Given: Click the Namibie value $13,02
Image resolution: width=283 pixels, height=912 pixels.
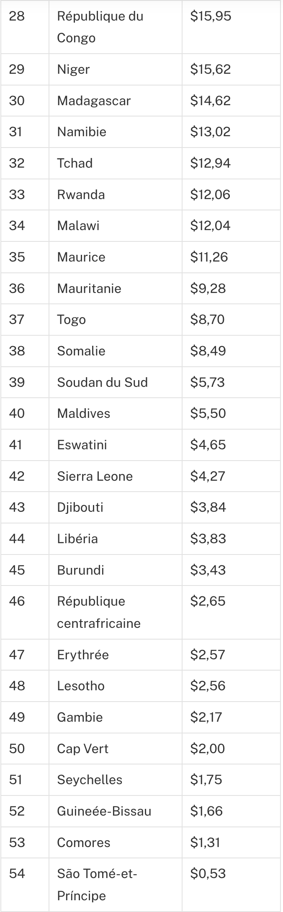Looking at the screenshot, I should click(210, 132).
